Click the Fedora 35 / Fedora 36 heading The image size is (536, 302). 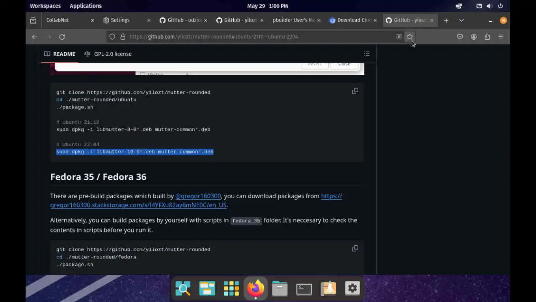(98, 177)
